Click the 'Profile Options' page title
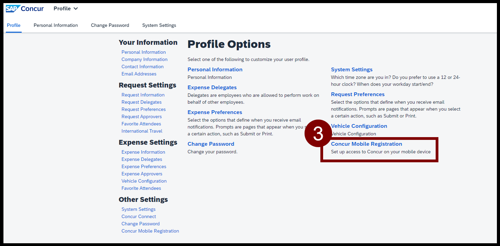Screen dimensions: 500x246 [229, 44]
